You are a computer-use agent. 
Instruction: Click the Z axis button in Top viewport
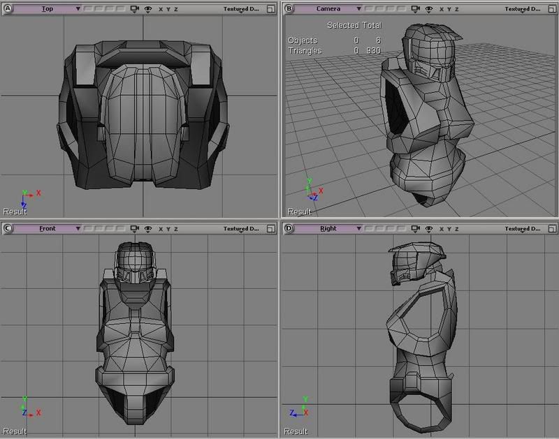176,9
